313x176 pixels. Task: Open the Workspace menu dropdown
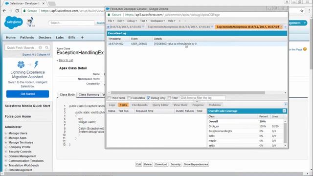point(157,21)
